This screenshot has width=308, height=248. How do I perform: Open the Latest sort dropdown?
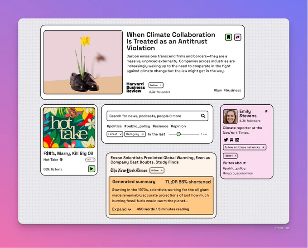115,134
